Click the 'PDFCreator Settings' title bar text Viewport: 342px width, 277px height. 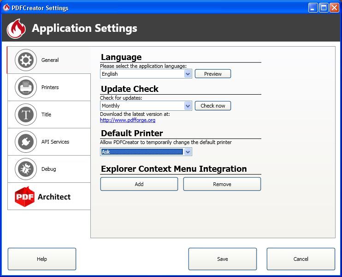(40, 8)
